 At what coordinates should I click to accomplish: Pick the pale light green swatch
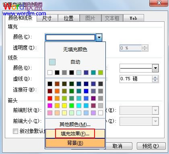coord(72,113)
